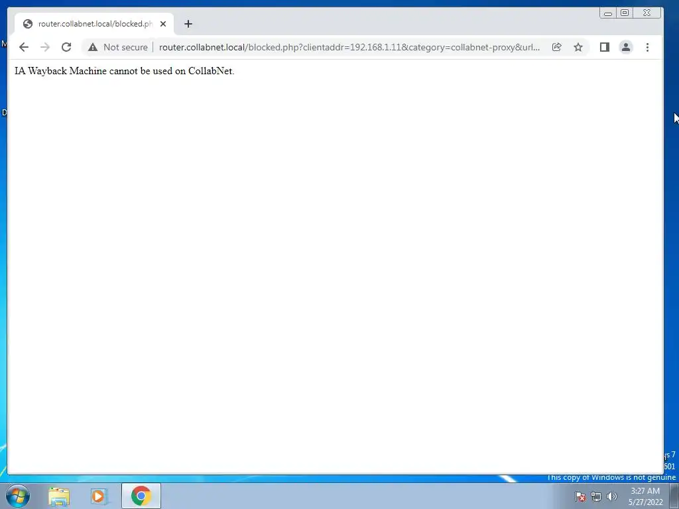679x509 pixels.
Task: Click the clock showing 3:27 AM
Action: pyautogui.click(x=645, y=496)
